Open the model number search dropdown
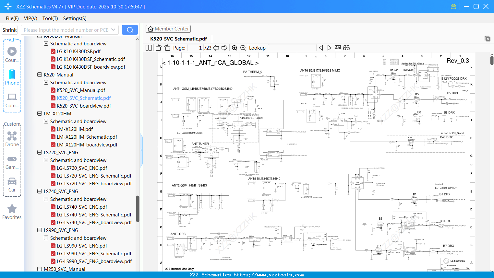Image resolution: width=494 pixels, height=278 pixels. click(114, 29)
